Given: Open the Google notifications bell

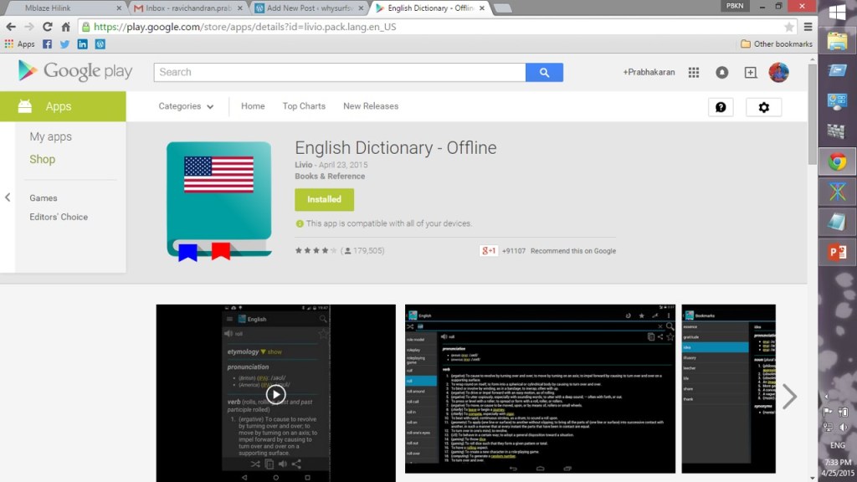Looking at the screenshot, I should pyautogui.click(x=721, y=73).
